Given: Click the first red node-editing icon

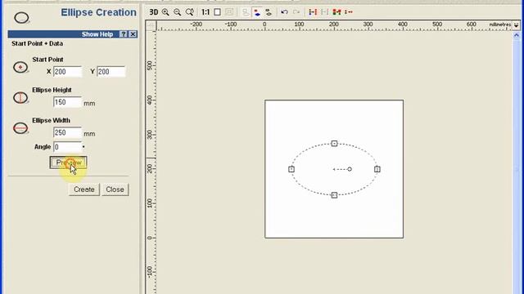Looking at the screenshot, I should 313,12.
